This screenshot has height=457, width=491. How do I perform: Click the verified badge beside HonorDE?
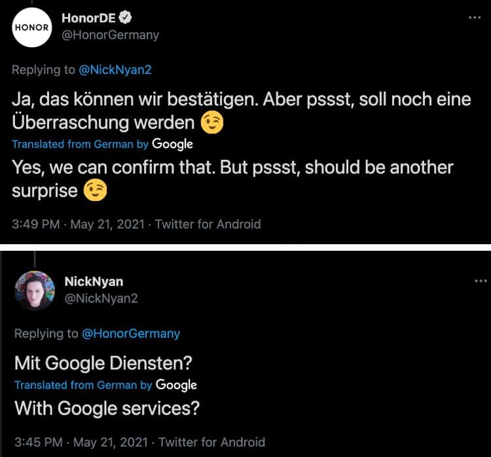pos(121,18)
